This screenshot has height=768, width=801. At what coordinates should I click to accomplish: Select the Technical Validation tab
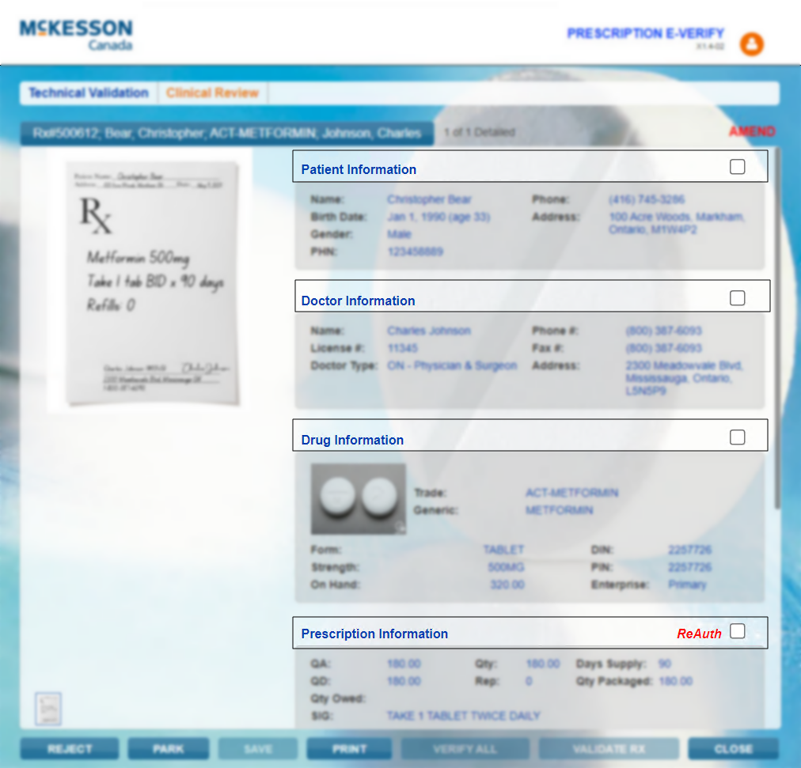click(x=88, y=93)
